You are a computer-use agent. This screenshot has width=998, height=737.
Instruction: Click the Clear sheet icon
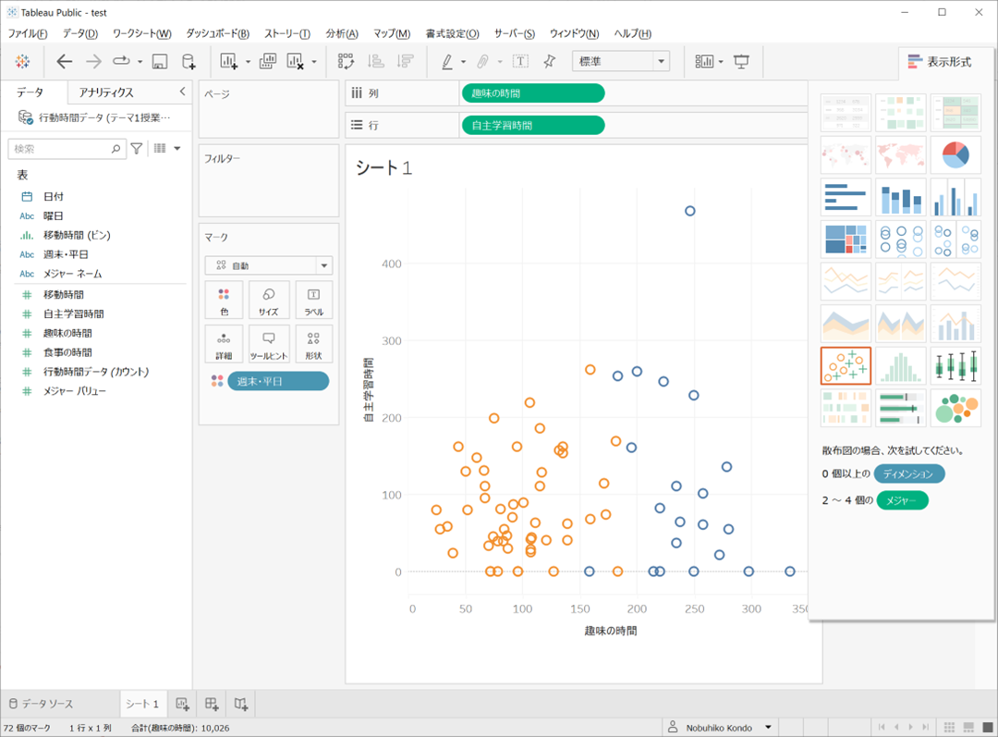tap(296, 61)
